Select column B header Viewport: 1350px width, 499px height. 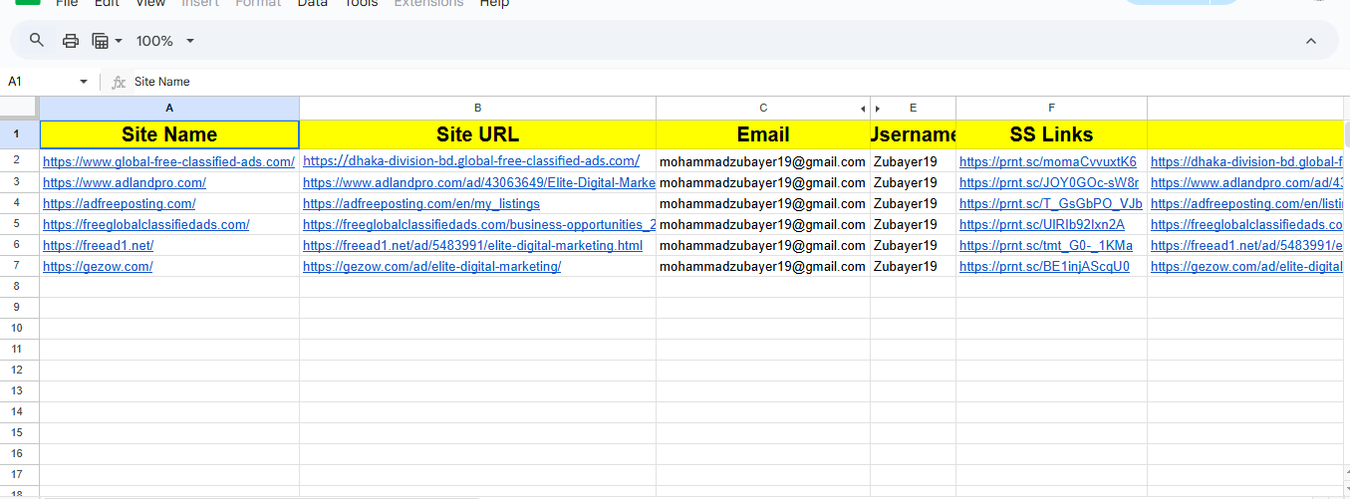tap(477, 108)
